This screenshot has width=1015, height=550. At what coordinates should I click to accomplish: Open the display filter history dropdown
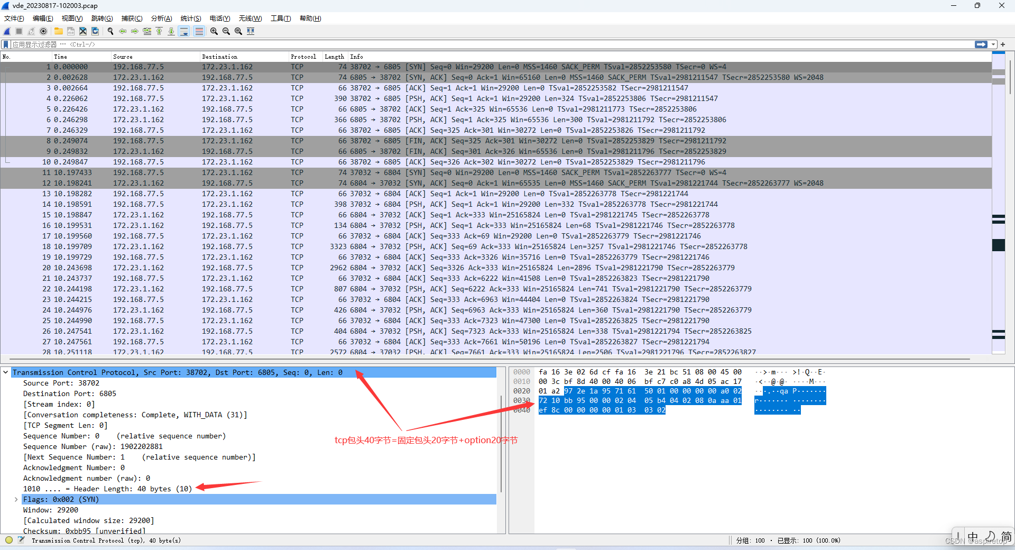[994, 44]
